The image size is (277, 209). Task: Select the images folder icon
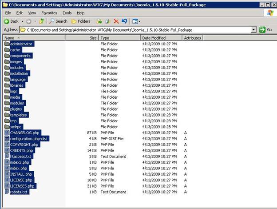pyautogui.click(x=7, y=61)
